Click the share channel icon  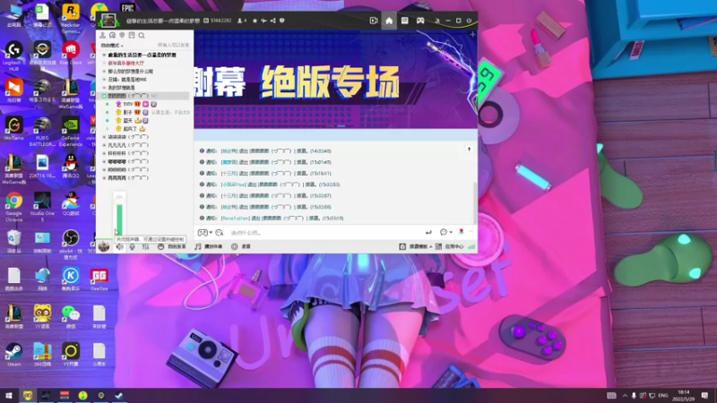click(x=273, y=21)
